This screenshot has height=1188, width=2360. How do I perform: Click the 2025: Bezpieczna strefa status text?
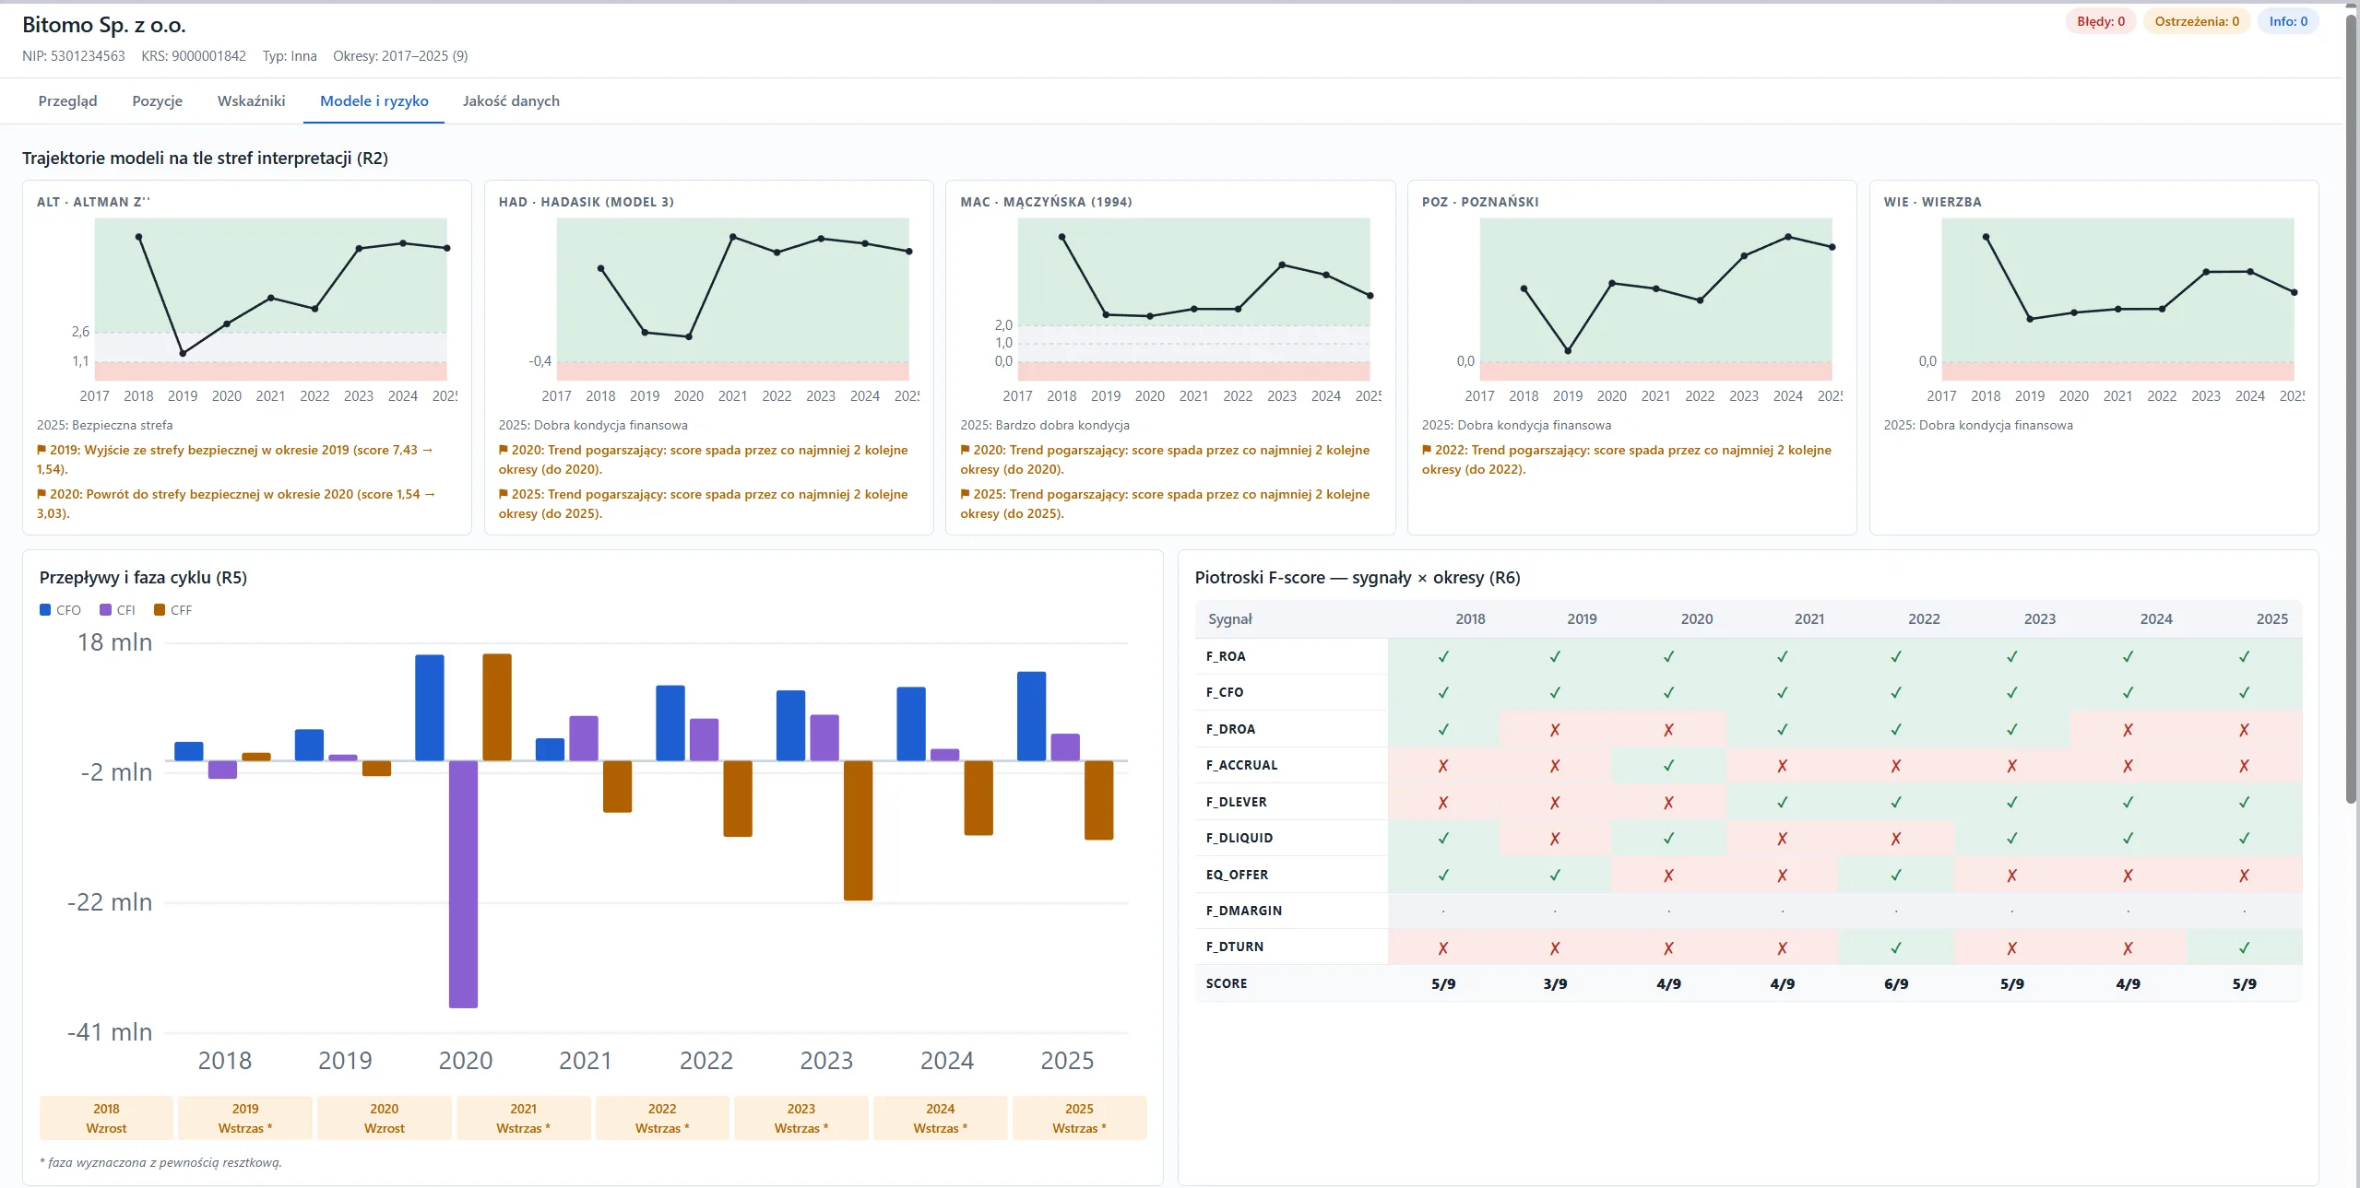104,425
